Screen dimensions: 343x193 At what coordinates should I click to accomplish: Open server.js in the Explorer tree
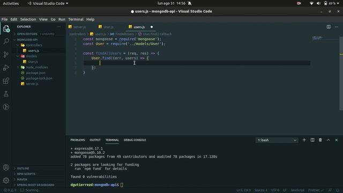pyautogui.click(x=32, y=84)
